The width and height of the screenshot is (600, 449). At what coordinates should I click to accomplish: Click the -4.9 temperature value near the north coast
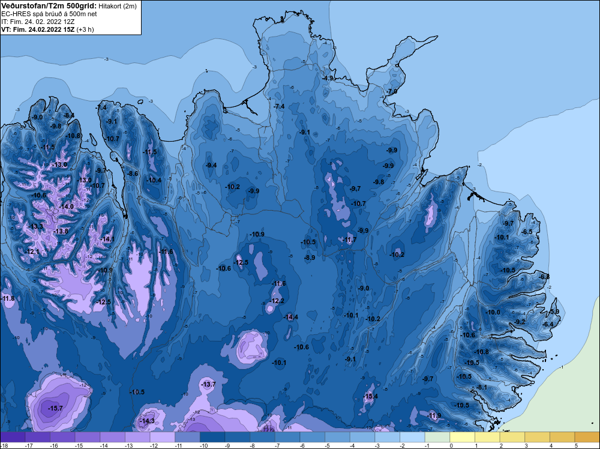click(x=328, y=78)
